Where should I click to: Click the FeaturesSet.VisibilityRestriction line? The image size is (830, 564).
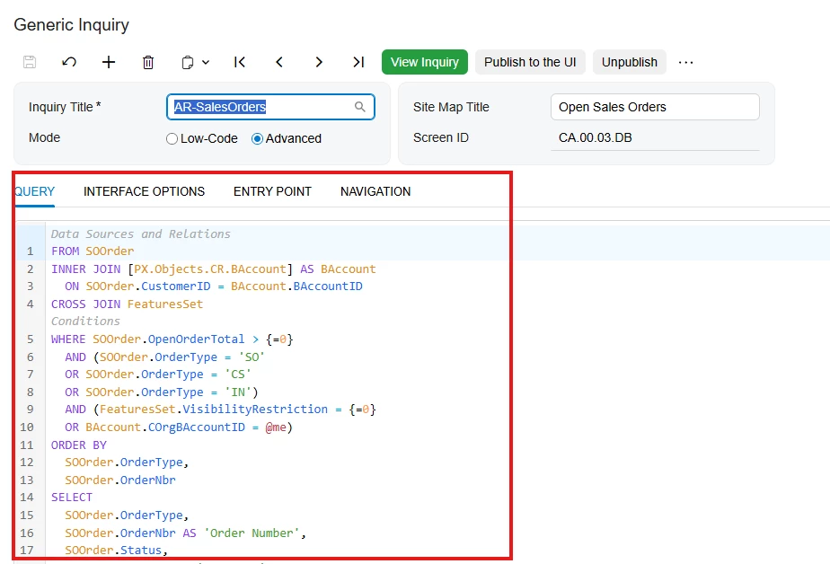[220, 410]
